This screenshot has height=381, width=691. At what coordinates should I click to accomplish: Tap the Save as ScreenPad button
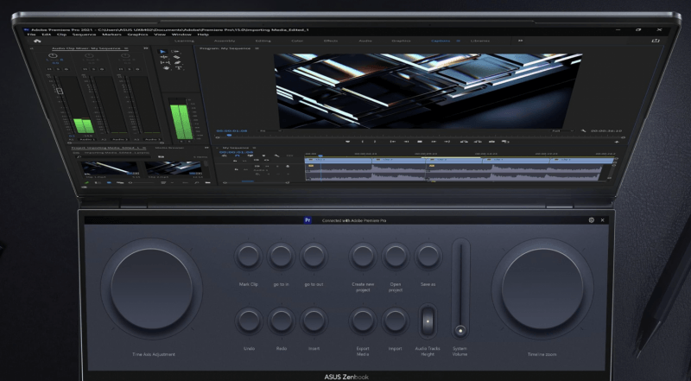(x=428, y=257)
